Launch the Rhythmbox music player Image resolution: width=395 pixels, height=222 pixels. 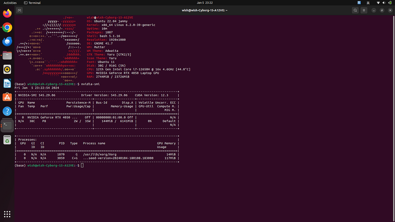pyautogui.click(x=7, y=69)
